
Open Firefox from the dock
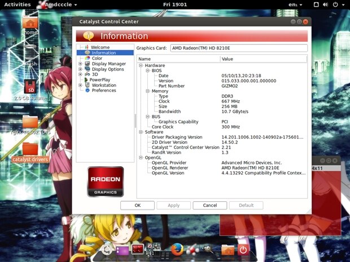176,249
